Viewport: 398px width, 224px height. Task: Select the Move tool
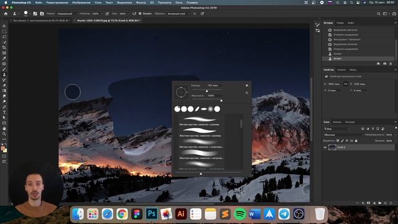[4, 26]
